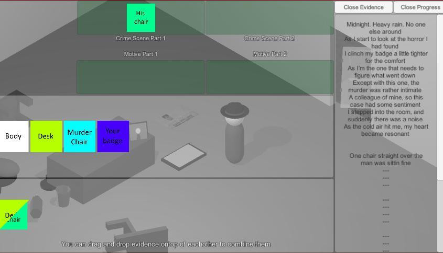The image size is (443, 253).
Task: Click the tablet lying on the floor
Action: point(184,157)
